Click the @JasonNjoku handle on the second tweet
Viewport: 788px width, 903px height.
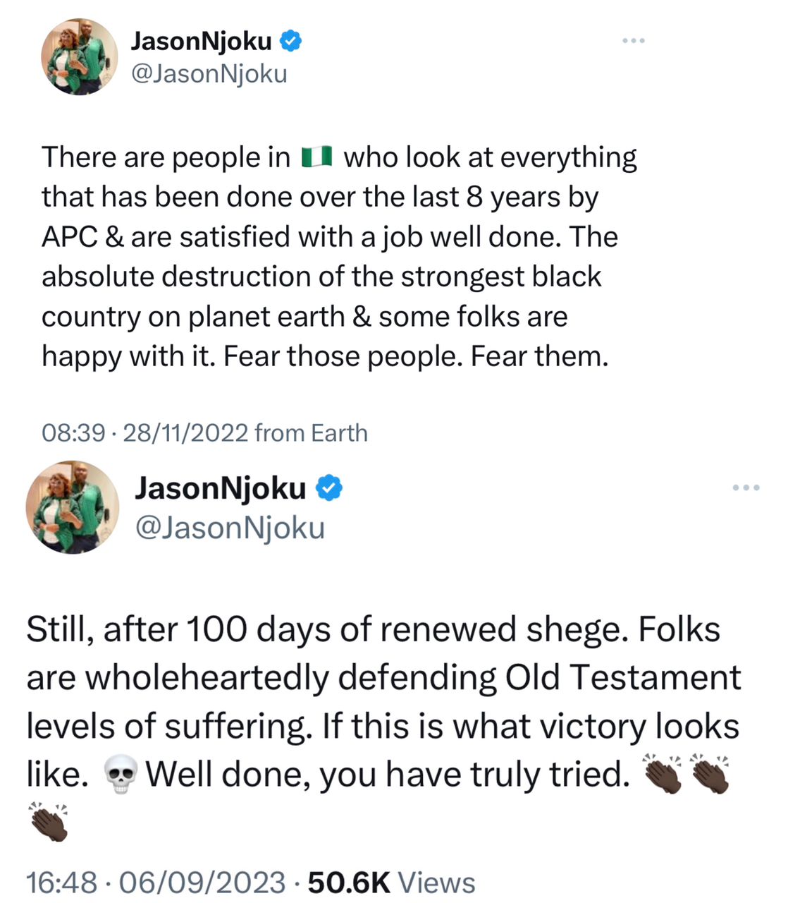230,527
